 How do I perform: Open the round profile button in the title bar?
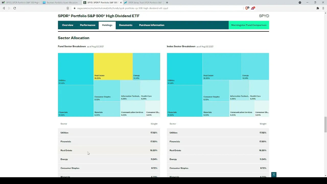pos(300,3)
